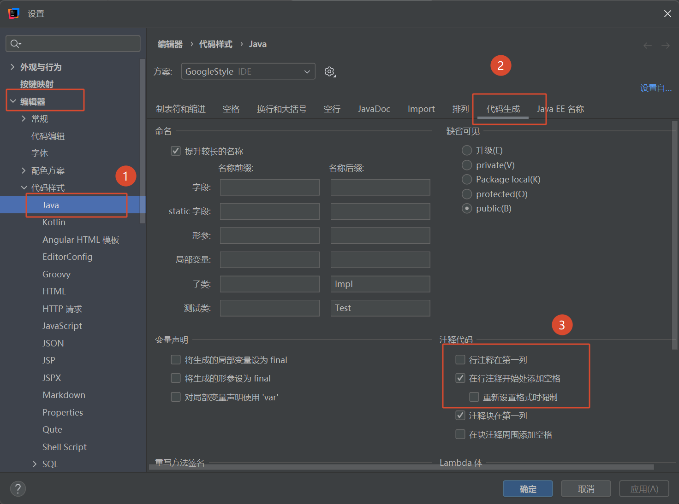Click the back navigation arrow
This screenshot has width=679, height=504.
pos(648,45)
